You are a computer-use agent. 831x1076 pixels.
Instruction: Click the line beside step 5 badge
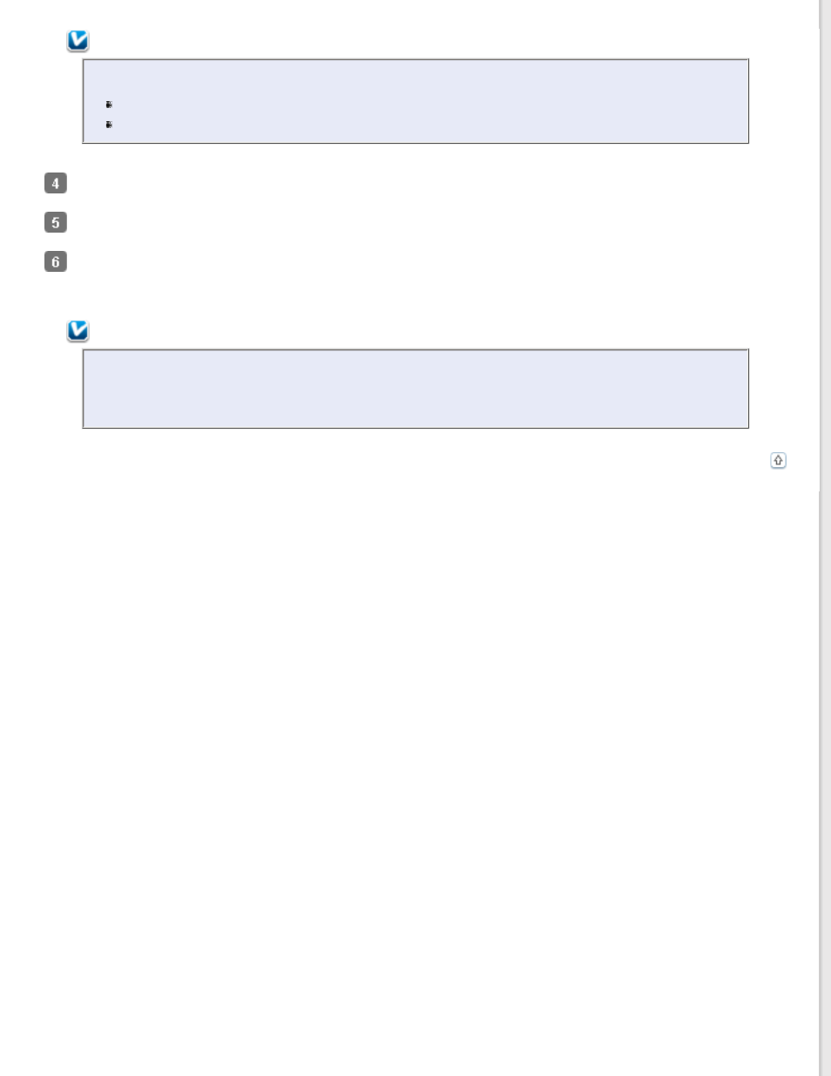pyautogui.click(x=409, y=222)
